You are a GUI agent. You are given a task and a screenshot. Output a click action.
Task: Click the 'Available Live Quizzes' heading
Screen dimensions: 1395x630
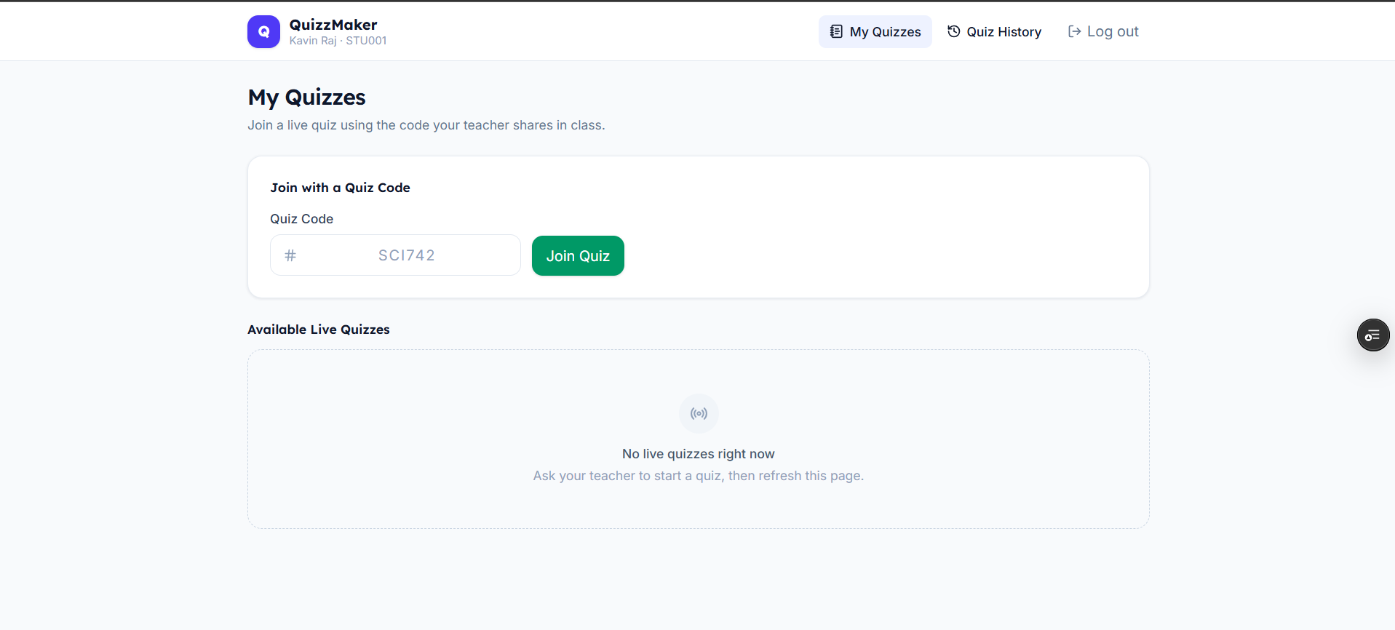[319, 330]
